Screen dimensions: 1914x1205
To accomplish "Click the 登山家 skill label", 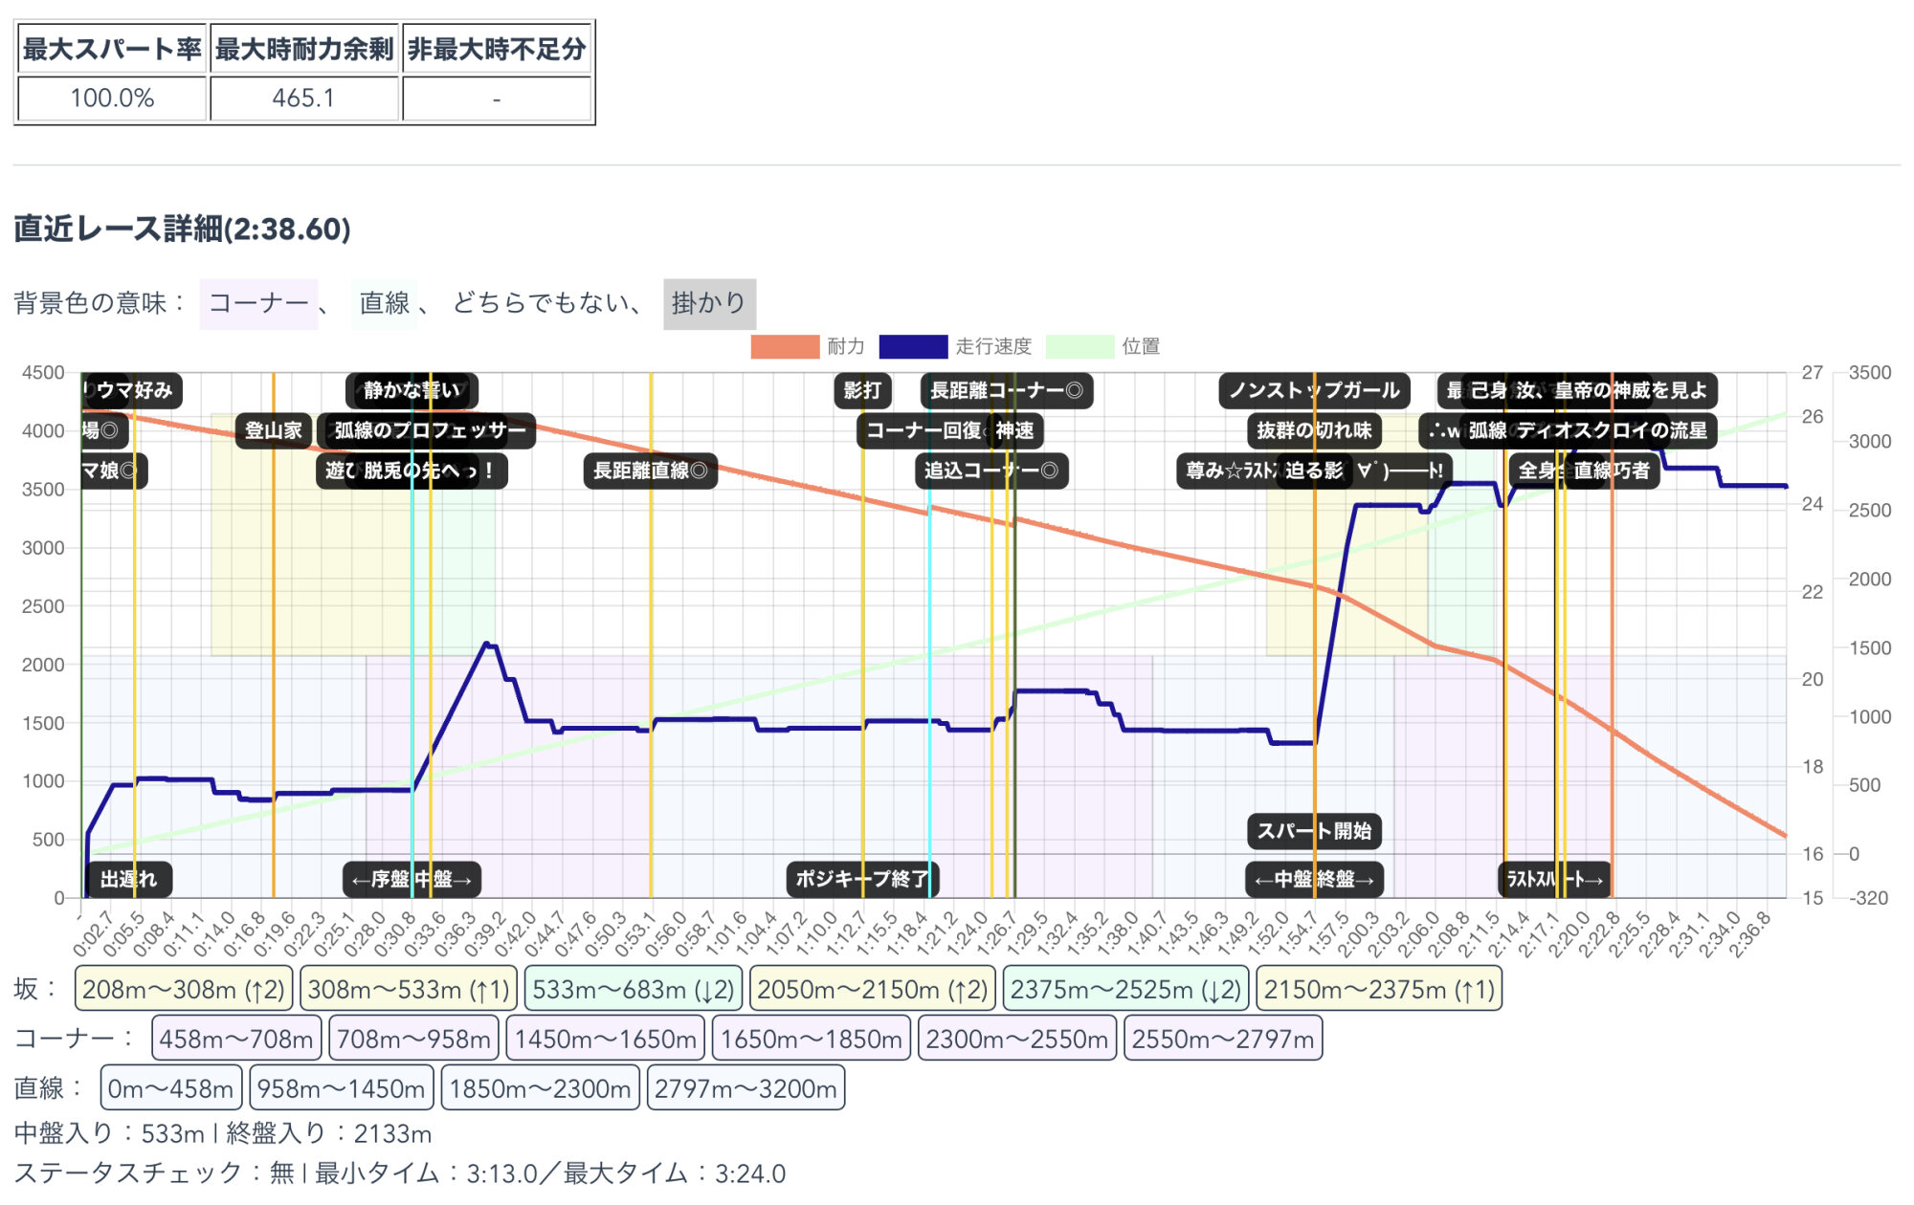I will pyautogui.click(x=273, y=430).
